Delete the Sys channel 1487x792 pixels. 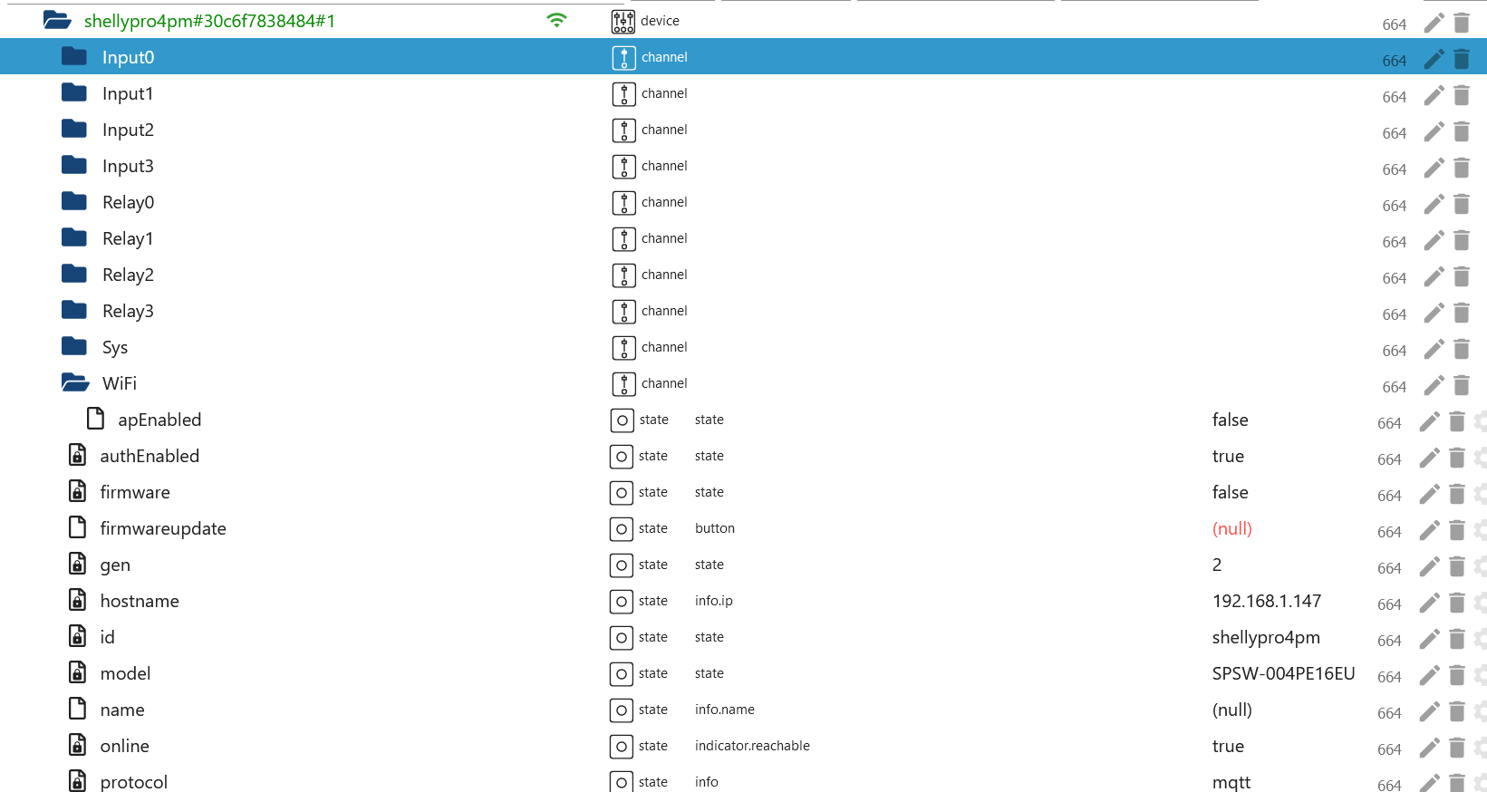(x=1462, y=349)
